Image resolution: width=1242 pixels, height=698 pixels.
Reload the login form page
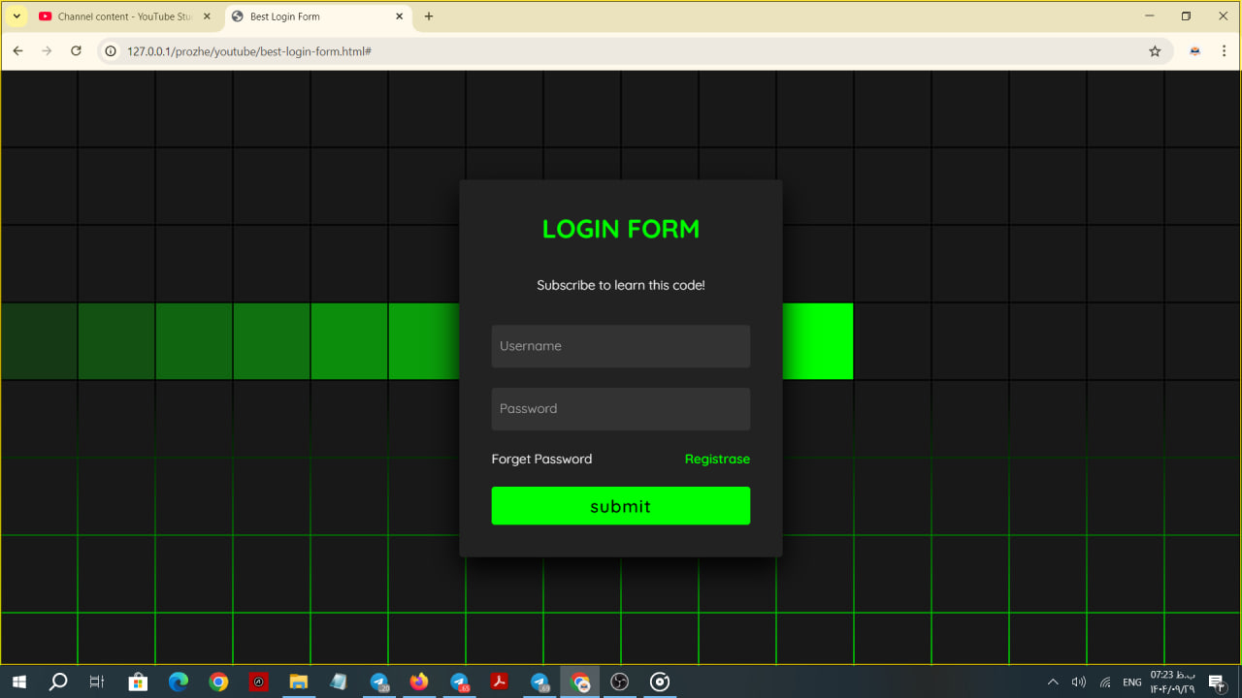(x=76, y=50)
